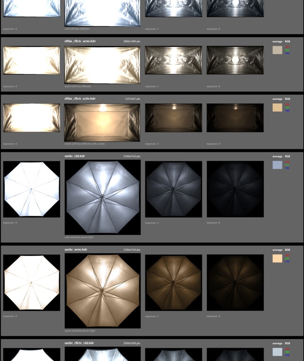Click the 'RGB' heading in sftbx_rflctr_scttr row

(x=287, y=99)
